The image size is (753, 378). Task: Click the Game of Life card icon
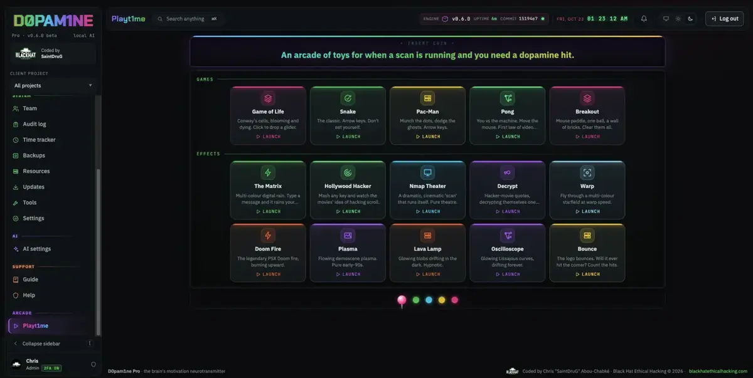pos(268,98)
